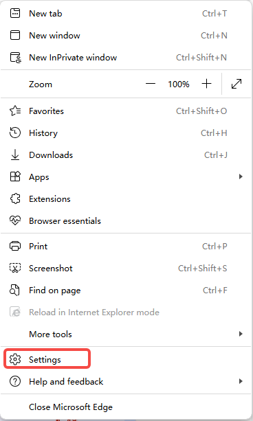Open the Favorites menu item
This screenshot has width=253, height=421.
[126, 111]
